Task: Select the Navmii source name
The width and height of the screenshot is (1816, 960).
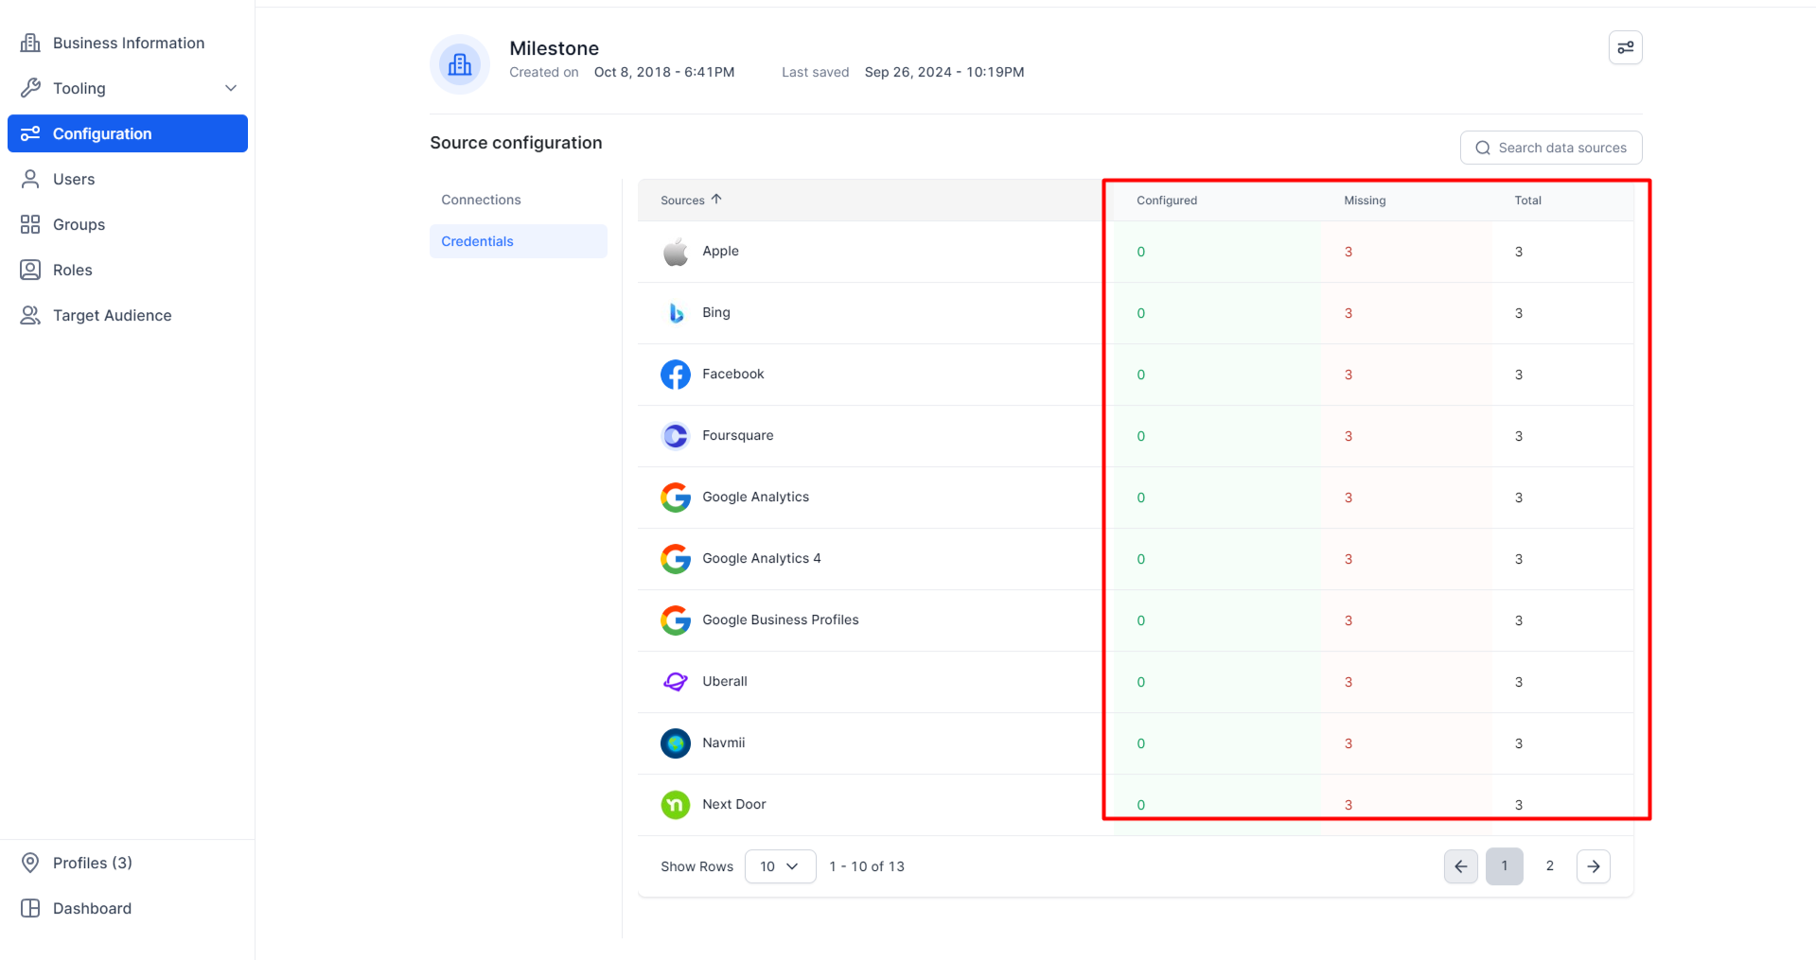Action: (724, 742)
